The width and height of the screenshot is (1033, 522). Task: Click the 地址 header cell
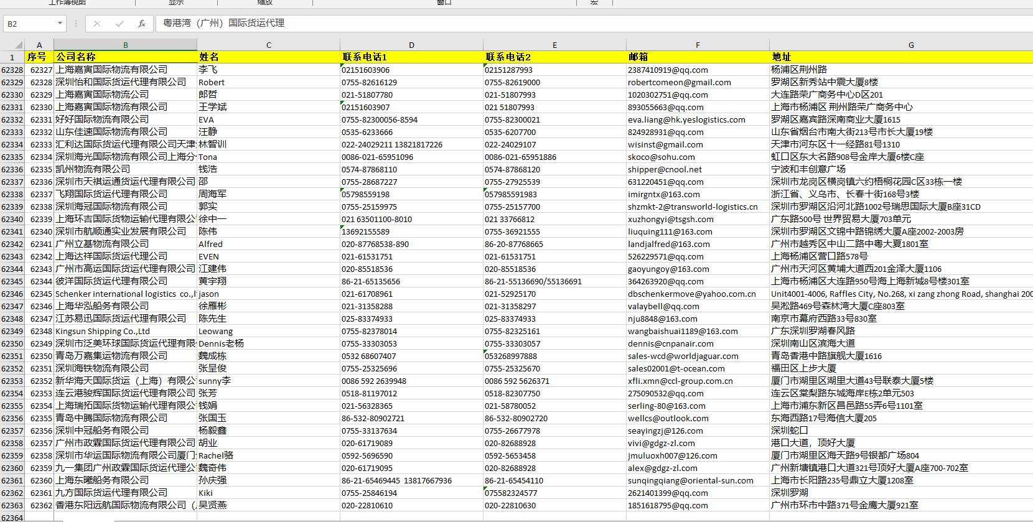[x=901, y=57]
